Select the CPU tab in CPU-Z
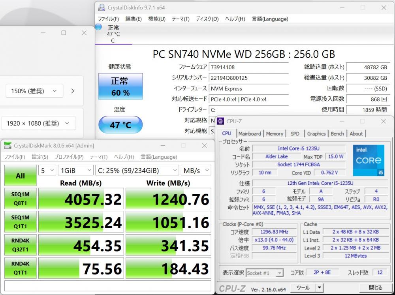The image size is (395, 295). (226, 133)
